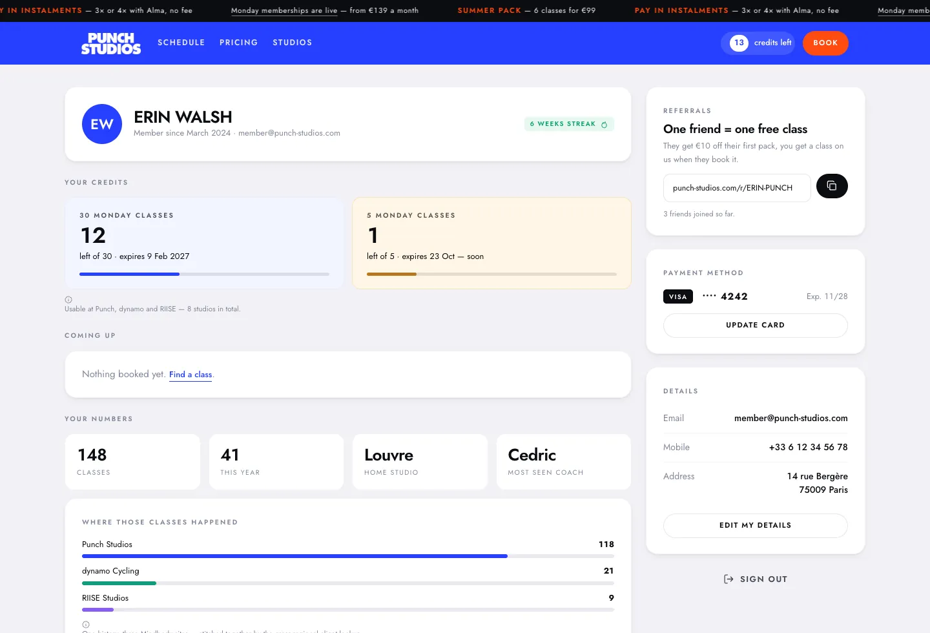Click the Summer Pack banner announcement

pos(526,10)
